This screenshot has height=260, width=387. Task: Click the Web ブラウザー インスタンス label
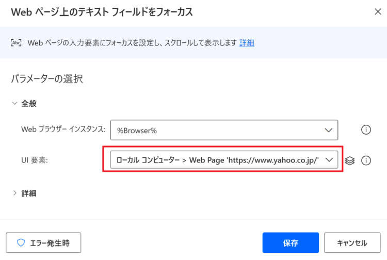[63, 129]
